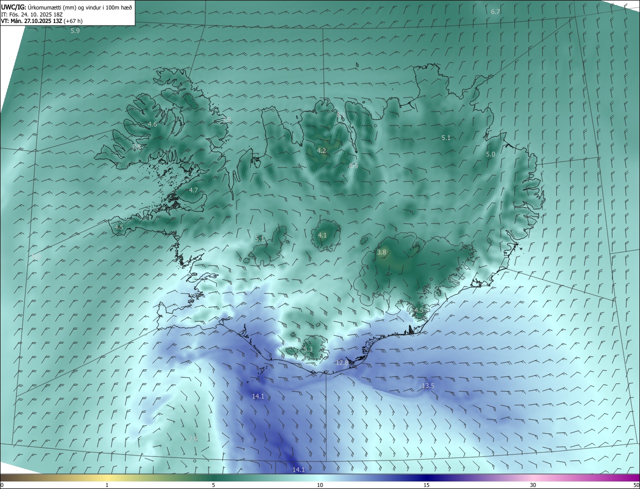The width and height of the screenshot is (640, 489).
Task: Click the 13.5 value over the southeast sea
Action: pyautogui.click(x=428, y=385)
